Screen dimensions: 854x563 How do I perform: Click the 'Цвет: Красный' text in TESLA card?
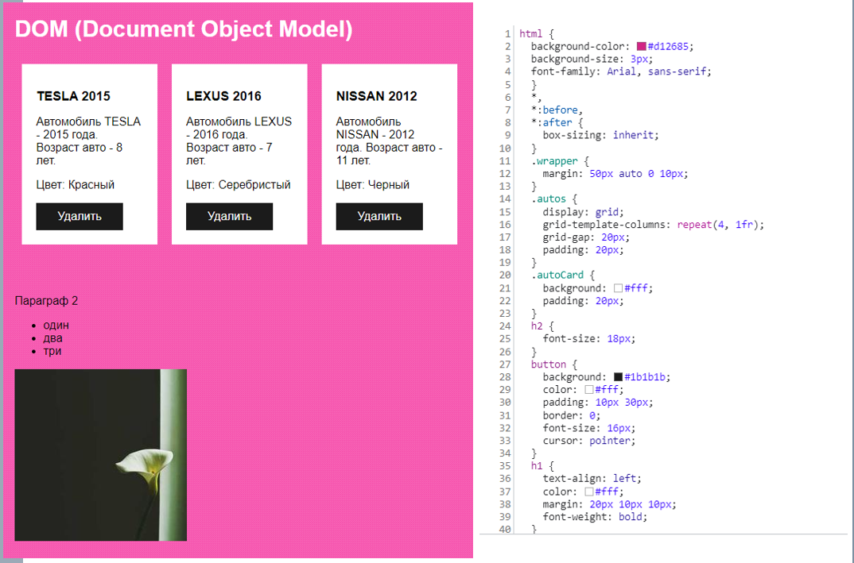76,185
